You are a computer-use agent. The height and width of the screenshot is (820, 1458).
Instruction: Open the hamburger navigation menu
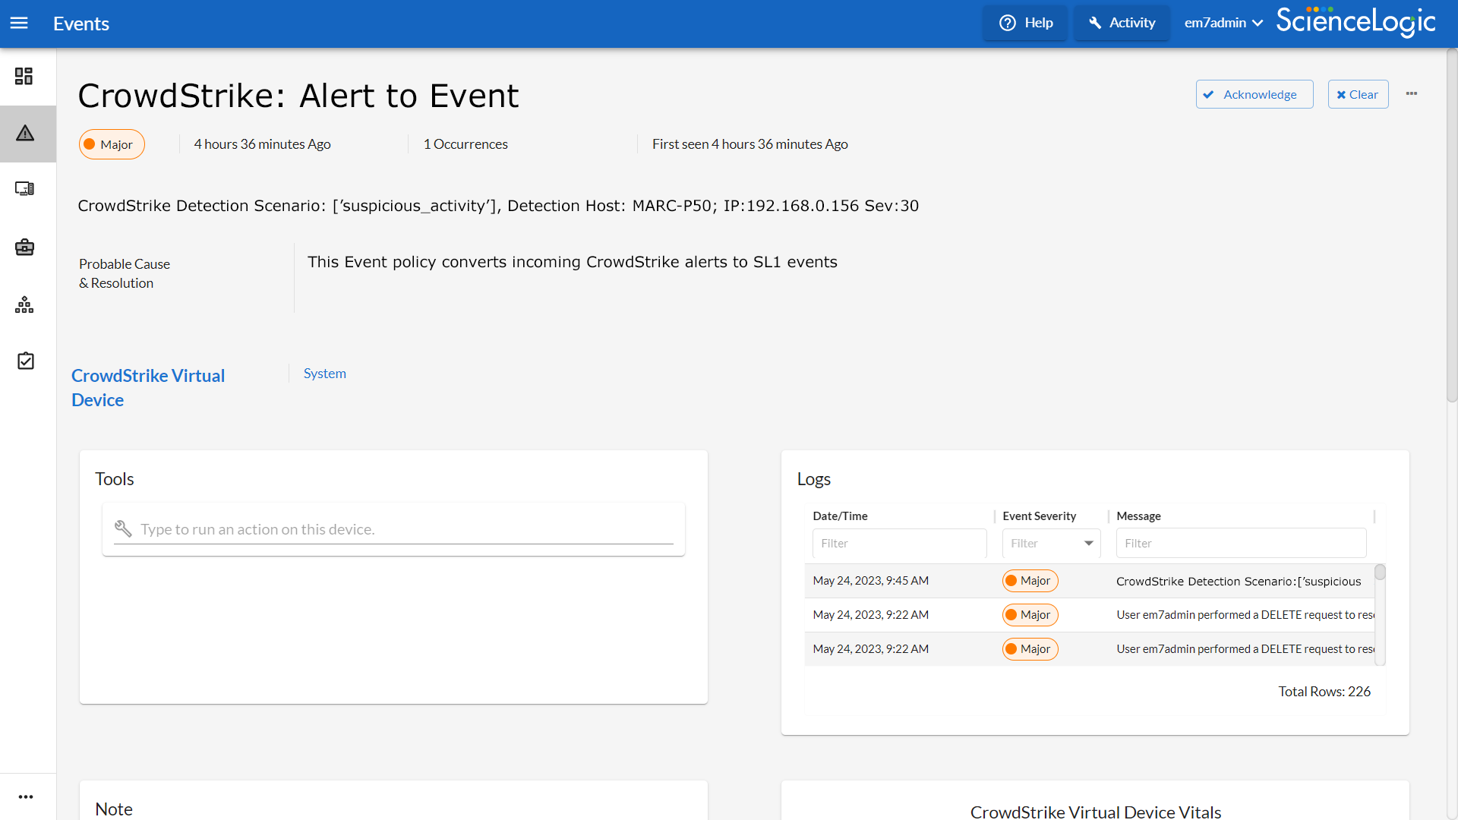coord(19,23)
